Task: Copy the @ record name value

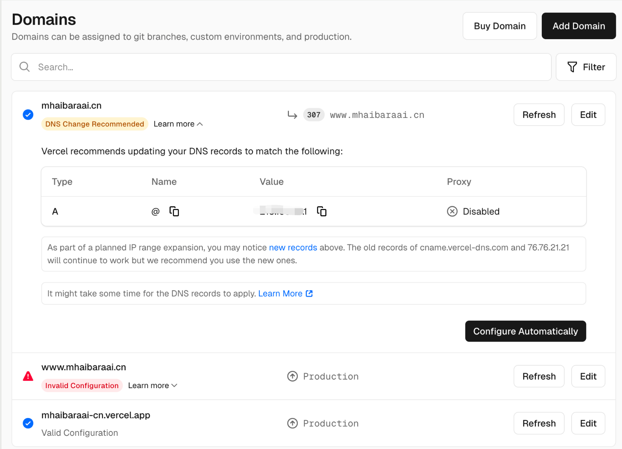Action: tap(174, 211)
